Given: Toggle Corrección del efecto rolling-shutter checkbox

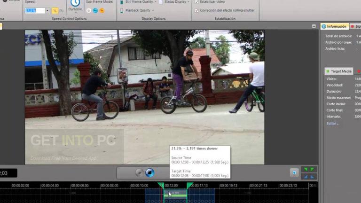Looking at the screenshot, I should tap(196, 10).
